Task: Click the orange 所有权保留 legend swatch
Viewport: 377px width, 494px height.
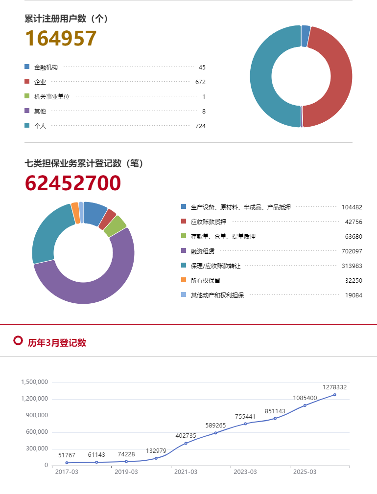Action: click(184, 280)
